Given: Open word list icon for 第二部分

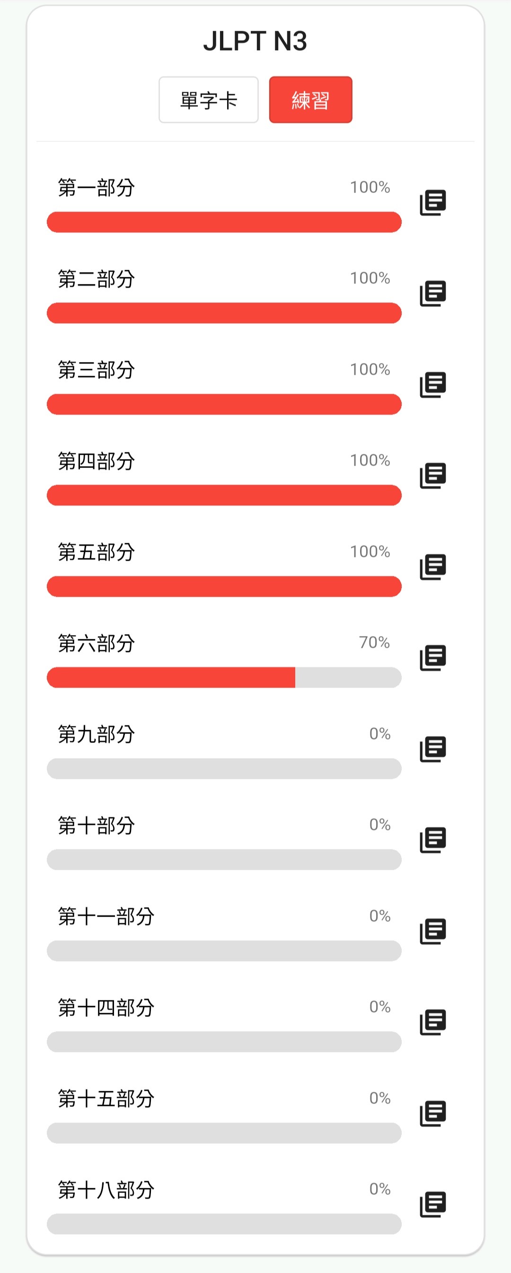Looking at the screenshot, I should 433,293.
